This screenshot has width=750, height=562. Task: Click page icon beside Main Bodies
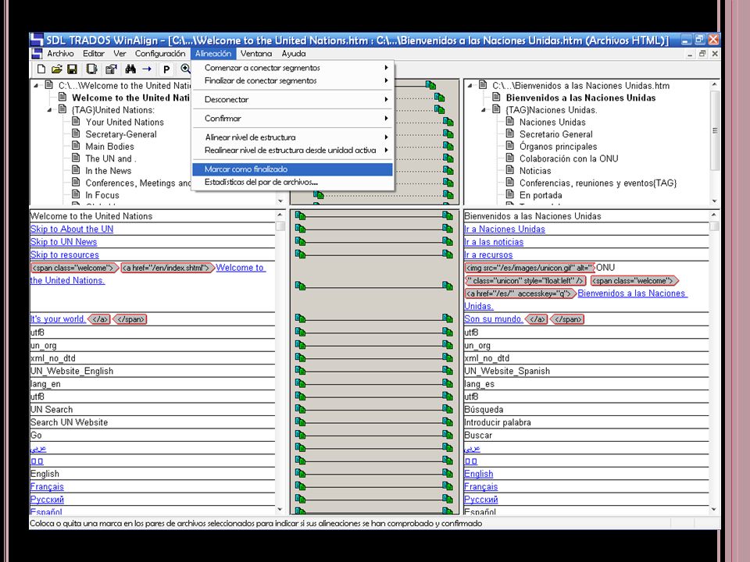click(x=76, y=146)
